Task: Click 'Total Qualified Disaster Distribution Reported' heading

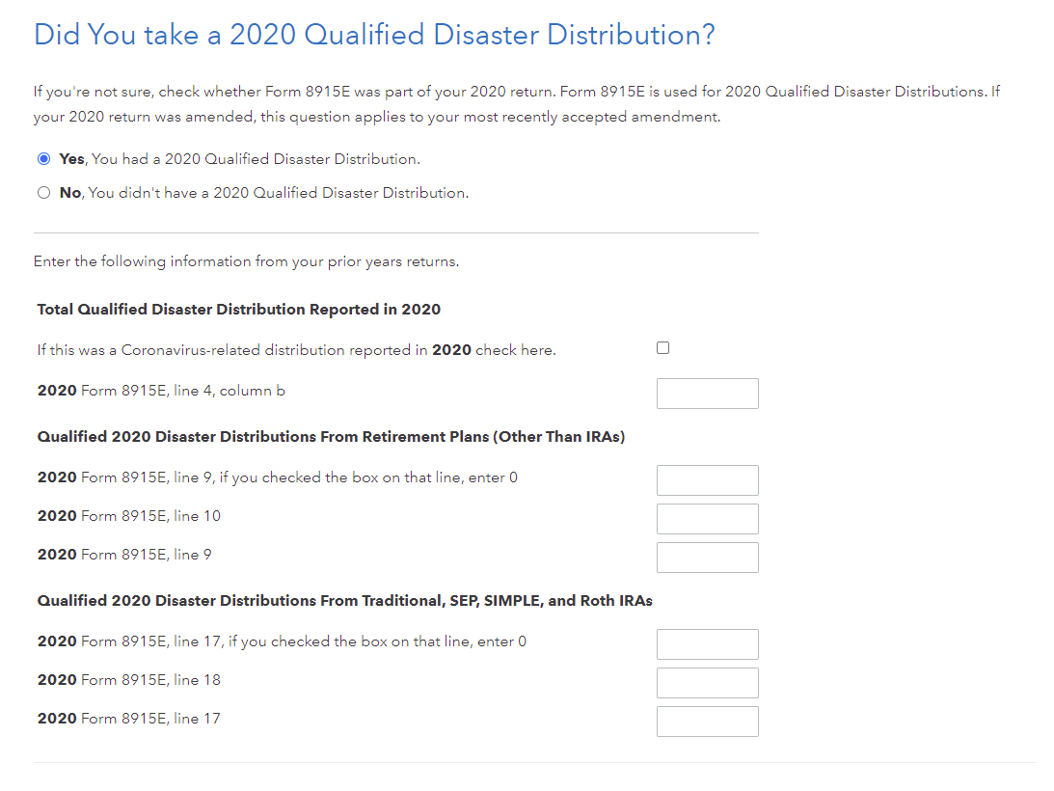Action: (238, 310)
